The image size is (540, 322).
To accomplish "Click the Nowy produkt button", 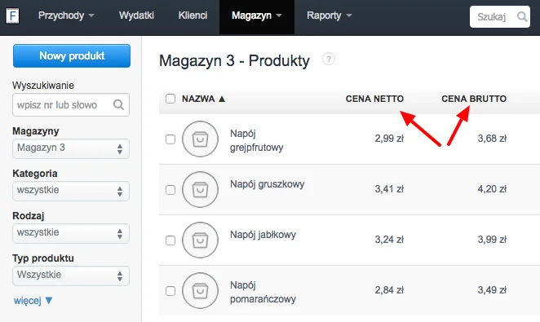I will 72,55.
